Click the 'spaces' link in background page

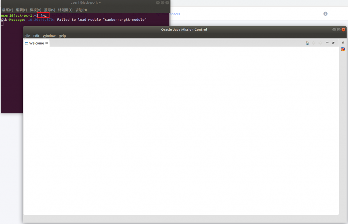pos(175,14)
